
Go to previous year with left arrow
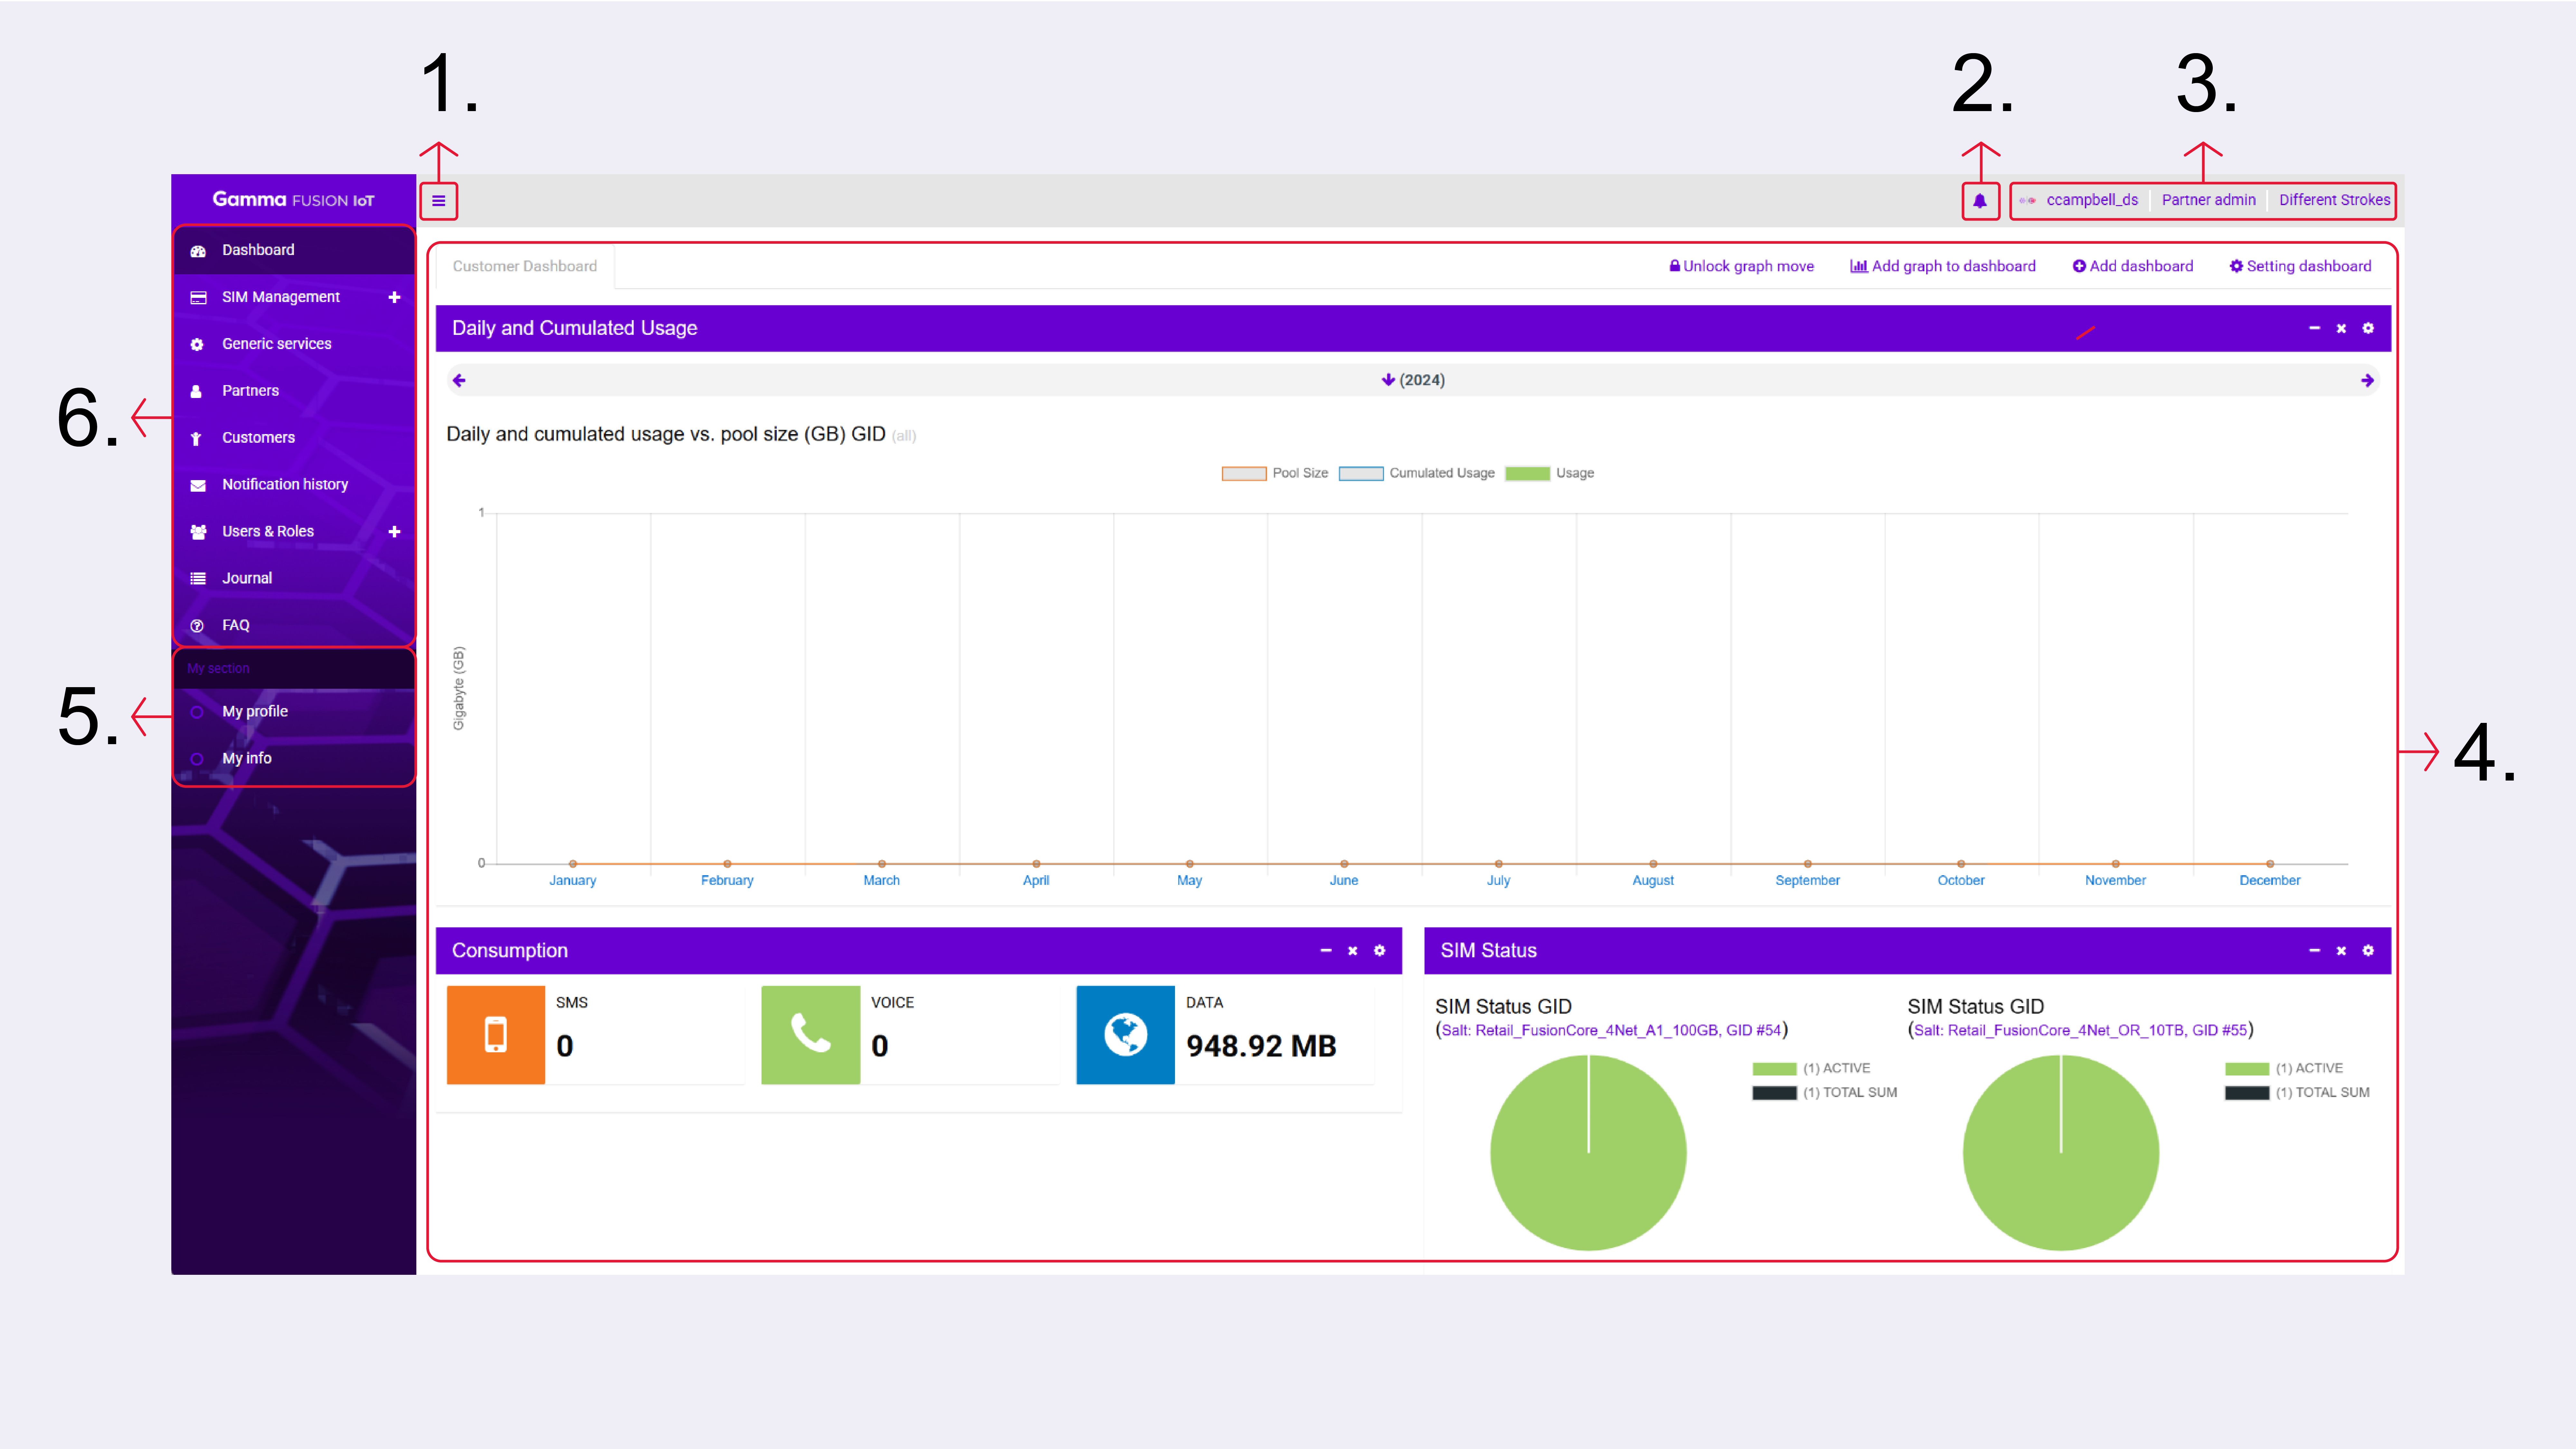459,380
